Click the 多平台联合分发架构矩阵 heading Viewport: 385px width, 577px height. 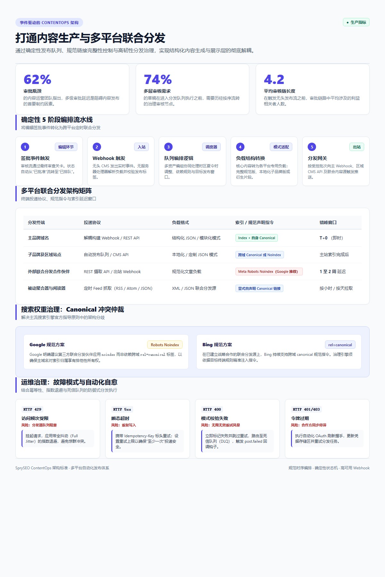[56, 191]
